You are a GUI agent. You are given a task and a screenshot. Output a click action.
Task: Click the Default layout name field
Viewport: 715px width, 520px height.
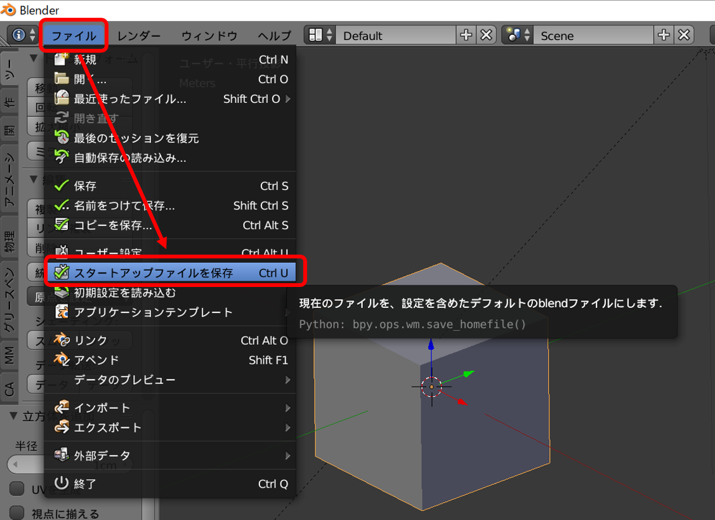[x=395, y=36]
